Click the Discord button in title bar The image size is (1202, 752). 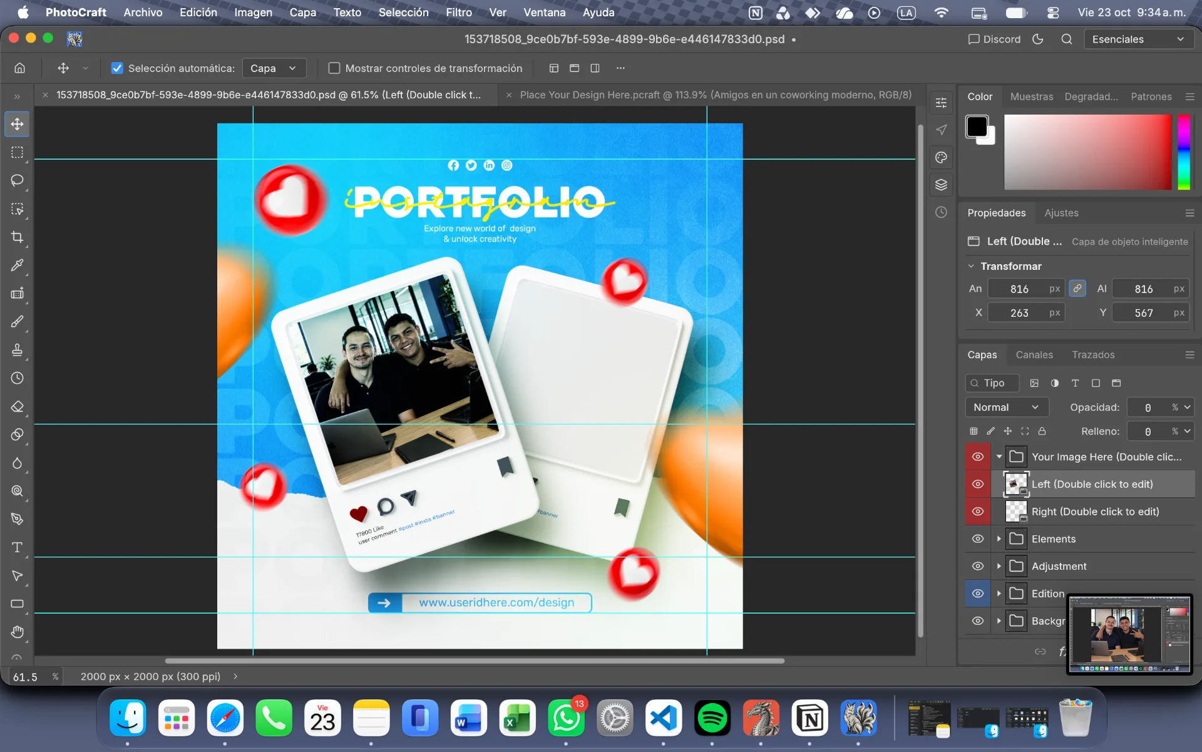point(994,39)
